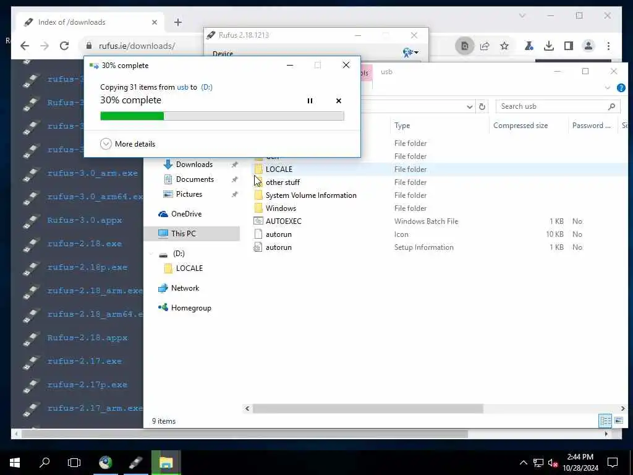Select the AUTOEXEC batch file

(283, 221)
